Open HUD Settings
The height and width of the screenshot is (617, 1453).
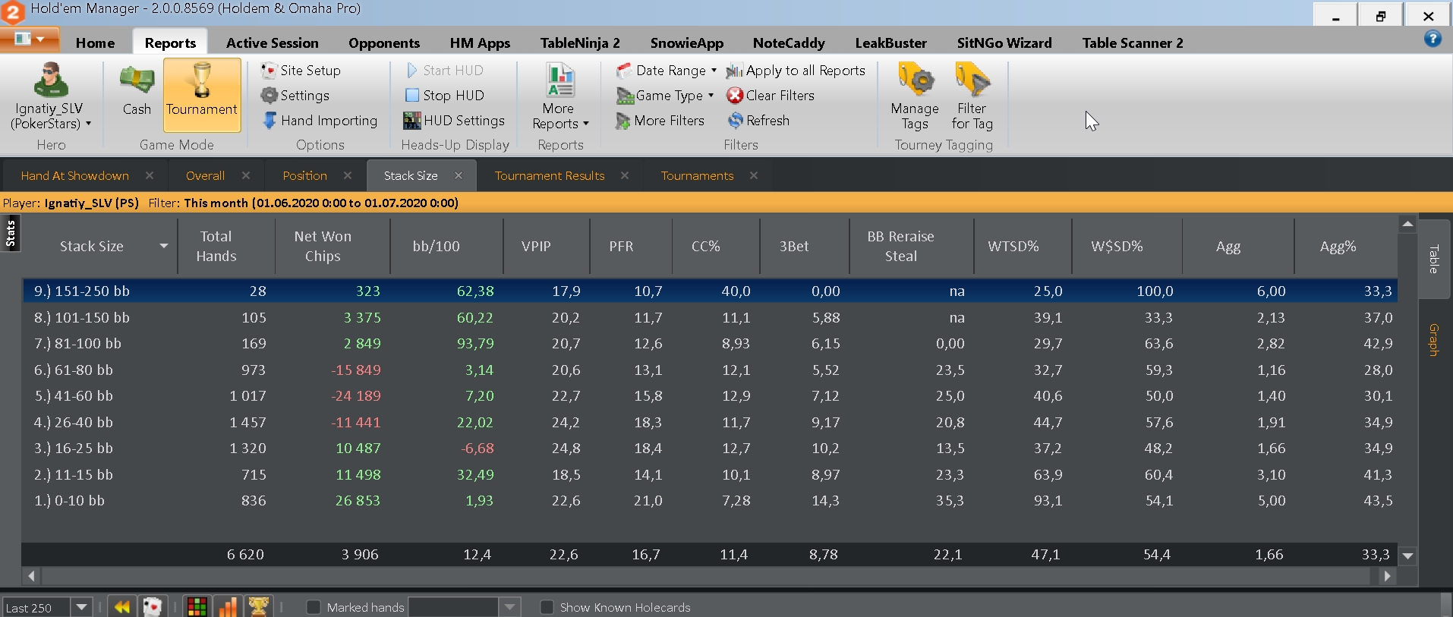(454, 121)
